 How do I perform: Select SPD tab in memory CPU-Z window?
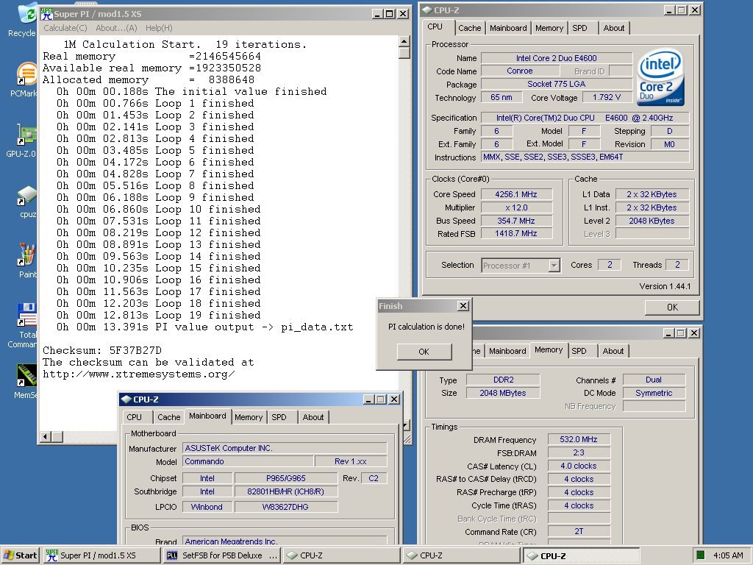[x=579, y=351]
